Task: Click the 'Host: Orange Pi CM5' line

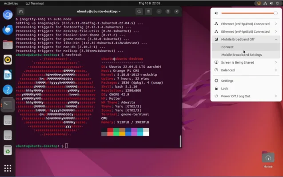Action: point(120,71)
